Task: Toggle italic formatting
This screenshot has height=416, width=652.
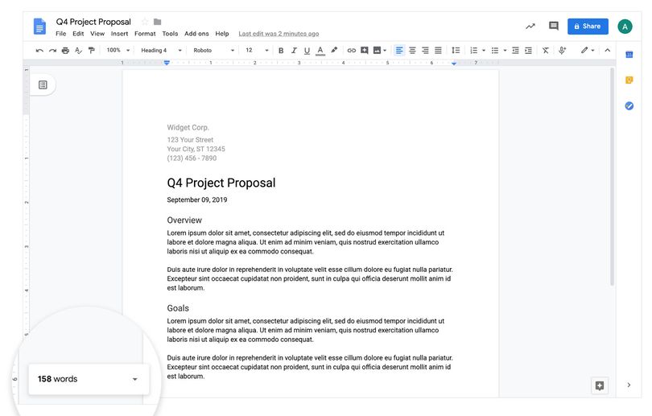Action: point(294,50)
